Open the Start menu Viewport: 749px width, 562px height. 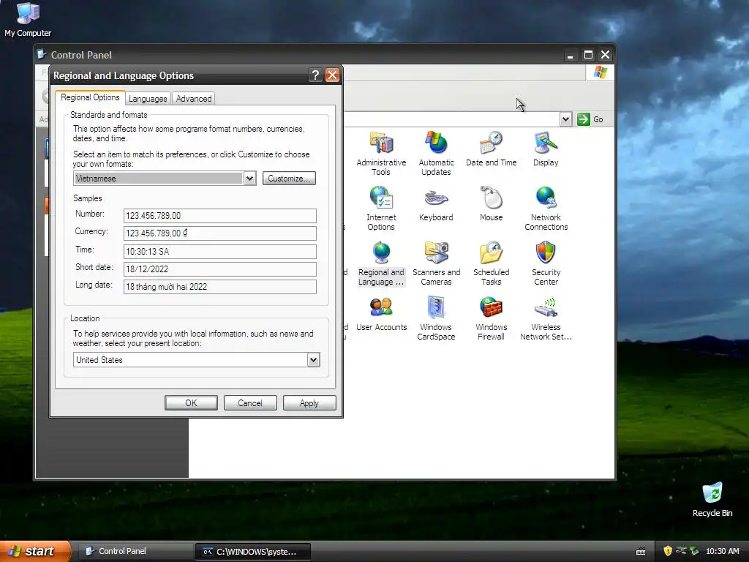(x=34, y=551)
